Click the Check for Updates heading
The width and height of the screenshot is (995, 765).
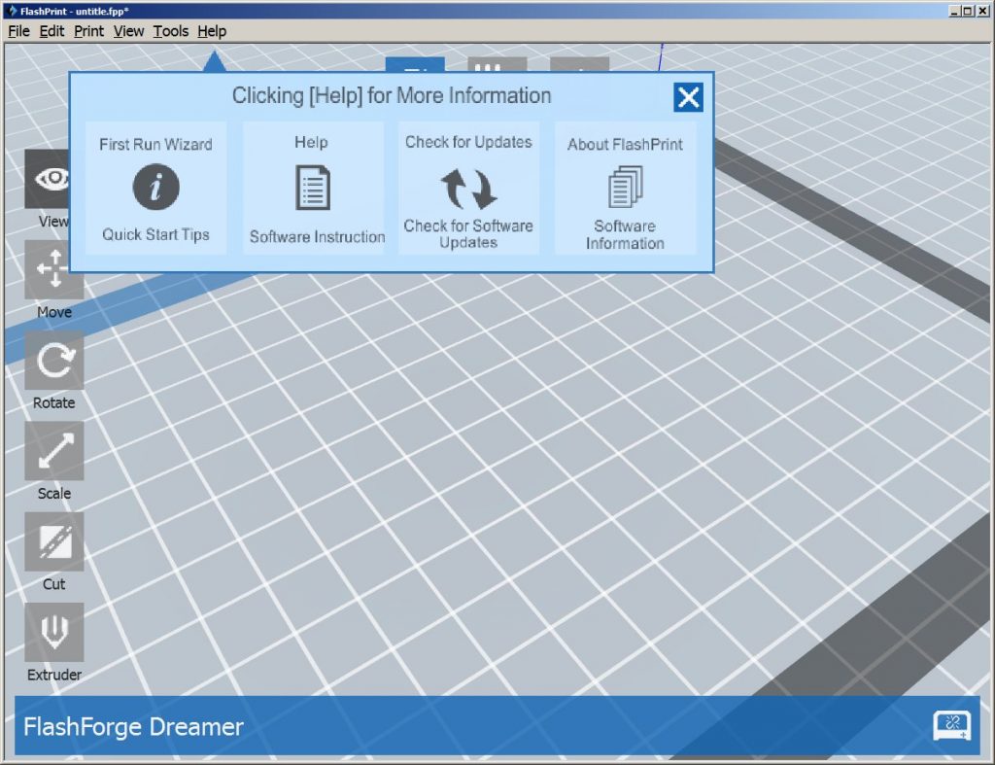click(x=468, y=142)
